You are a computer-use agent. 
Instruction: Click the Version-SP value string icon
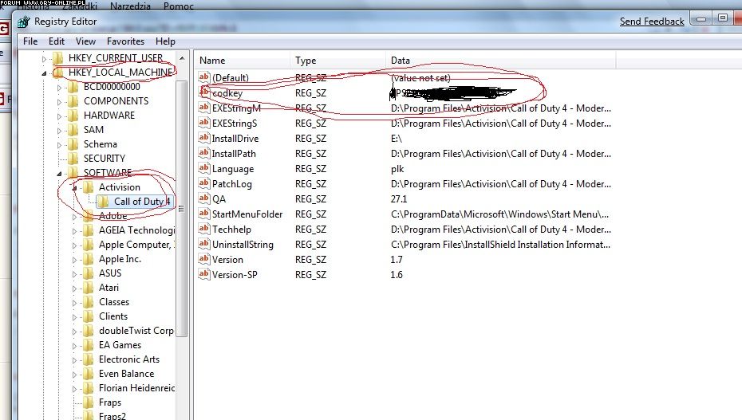[x=204, y=274]
